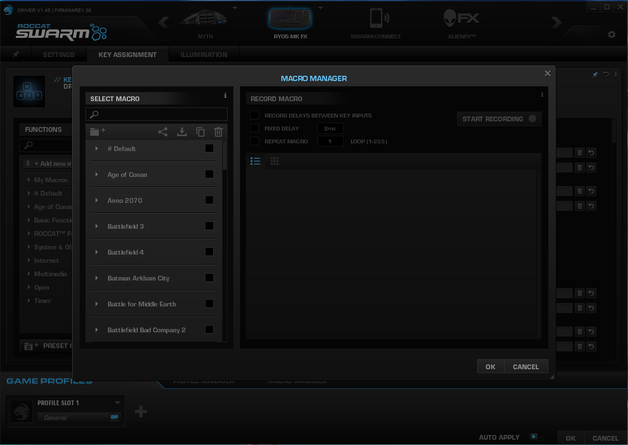628x445 pixels.
Task: Switch recorded macro to grid view
Action: pyautogui.click(x=275, y=161)
